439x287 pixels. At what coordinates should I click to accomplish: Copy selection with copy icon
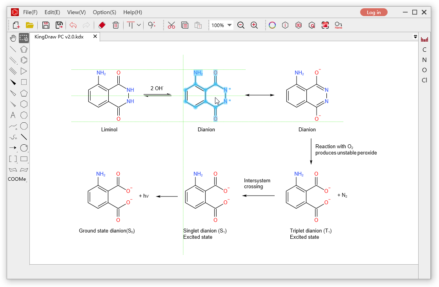tap(185, 25)
